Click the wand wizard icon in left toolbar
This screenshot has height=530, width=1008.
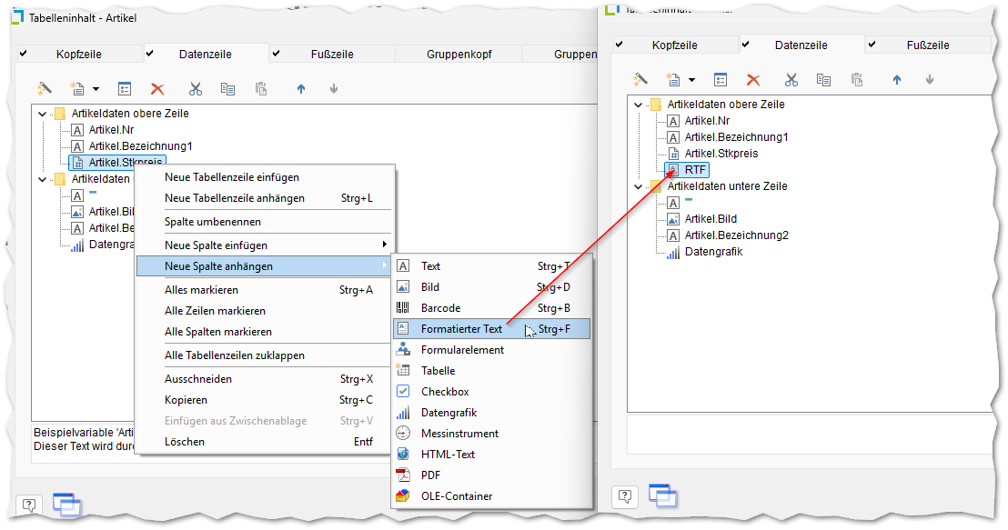pos(44,89)
